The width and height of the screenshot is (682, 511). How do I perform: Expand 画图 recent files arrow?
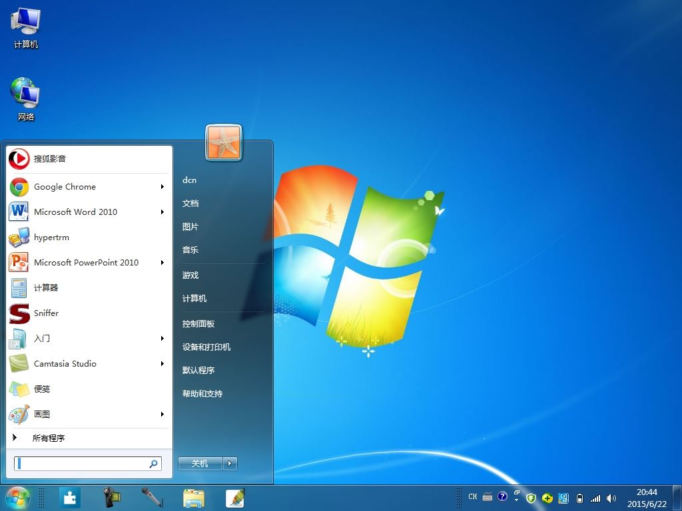pos(163,414)
